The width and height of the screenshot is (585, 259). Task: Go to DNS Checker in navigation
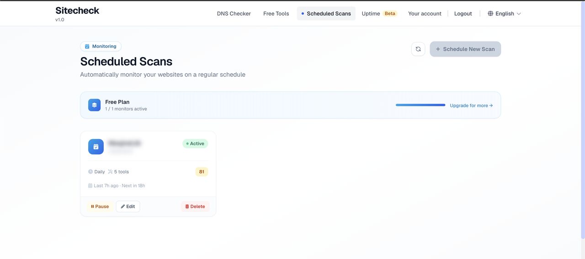coord(234,14)
